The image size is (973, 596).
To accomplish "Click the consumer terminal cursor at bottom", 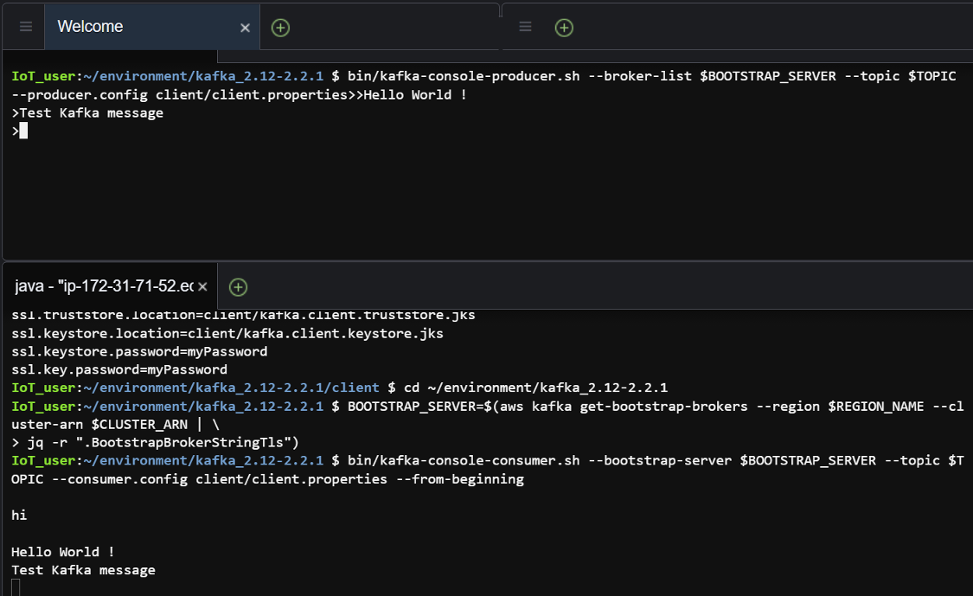I will click(x=16, y=587).
